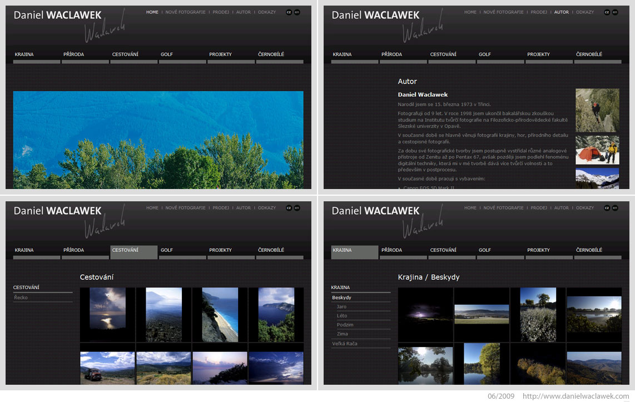
Task: Open the beach cliff coastline thumbnail
Action: 220,315
